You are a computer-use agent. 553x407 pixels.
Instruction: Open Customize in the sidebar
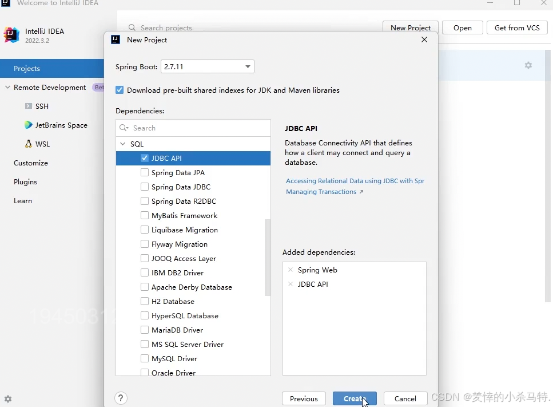point(31,163)
